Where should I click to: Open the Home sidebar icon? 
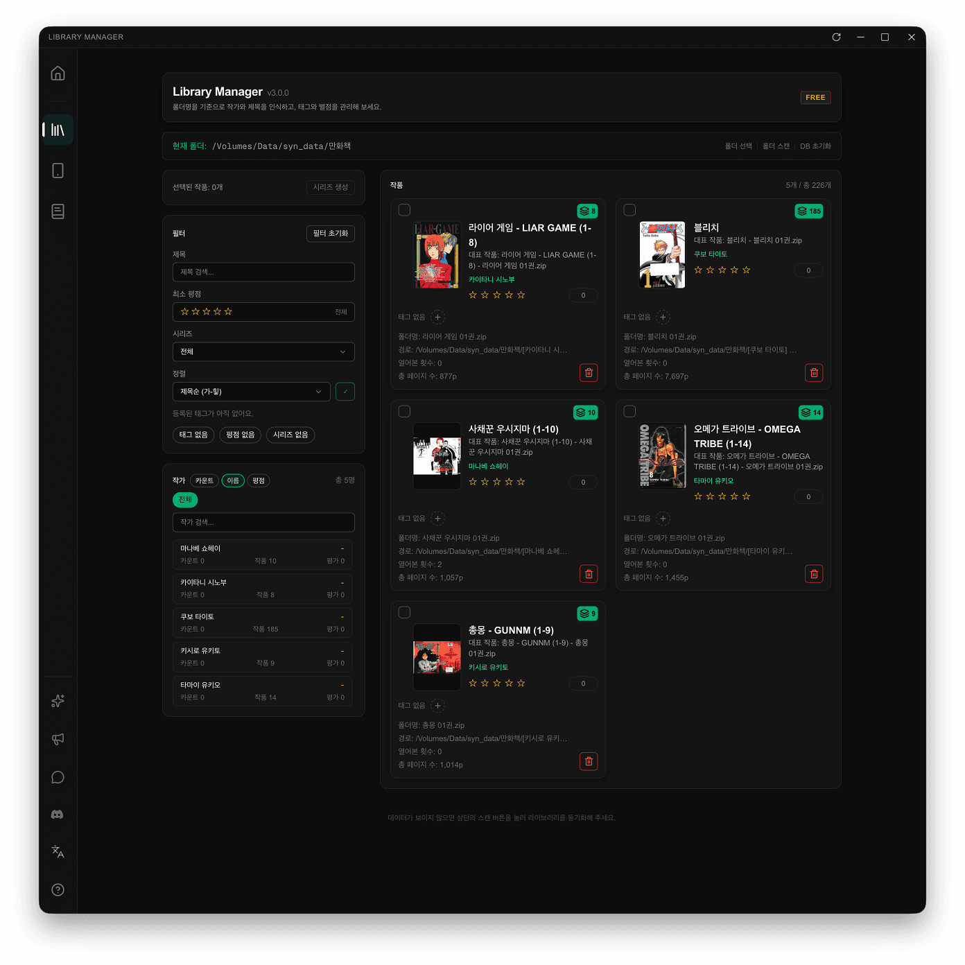(x=58, y=73)
